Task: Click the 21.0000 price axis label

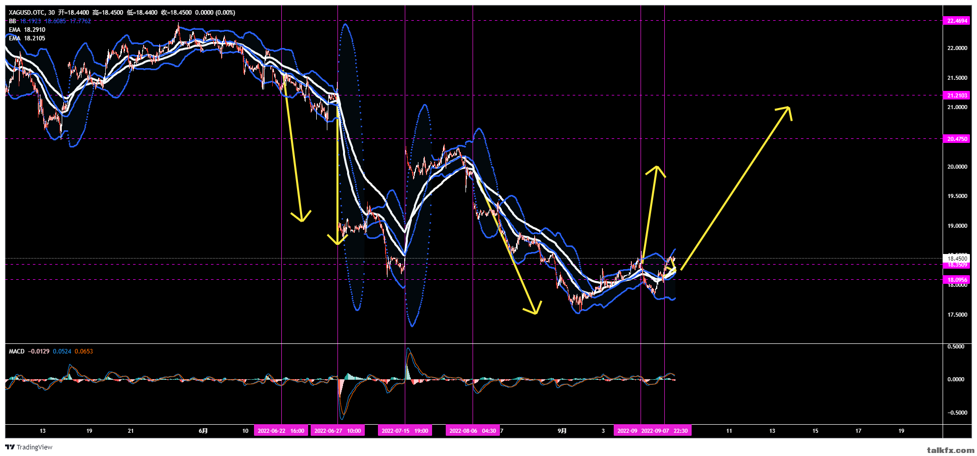Action: click(x=957, y=107)
